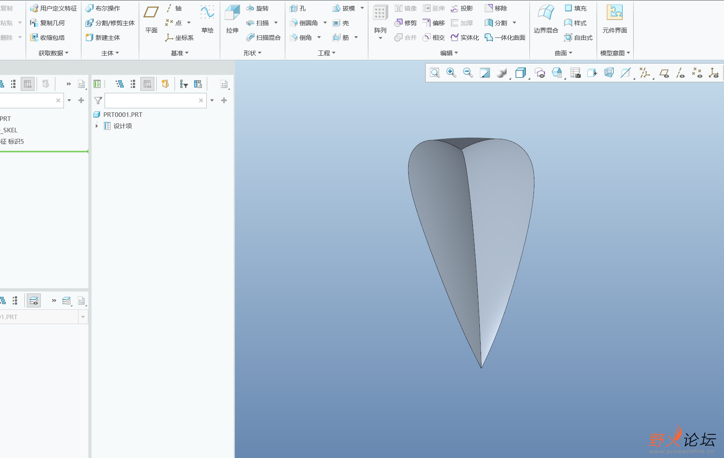Click 分割/修剪主体 button
Image resolution: width=724 pixels, height=458 pixels.
tap(110, 23)
